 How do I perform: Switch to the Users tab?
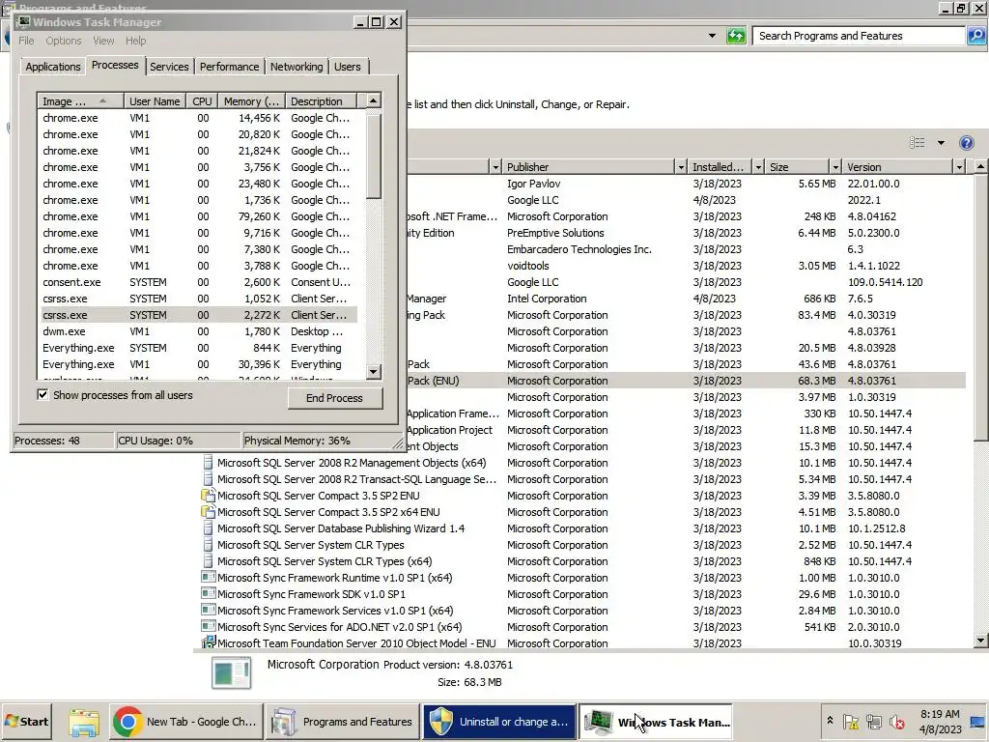coord(348,67)
